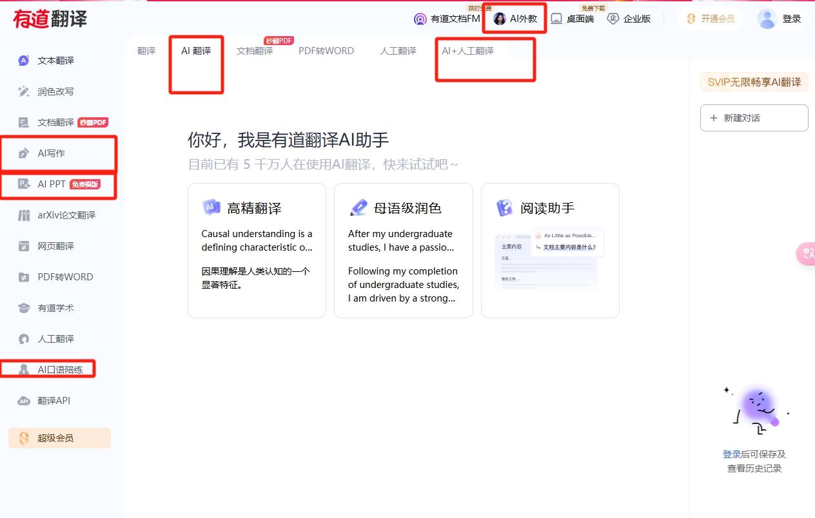Click the AI外教 avatar icon
The image size is (815, 518).
(500, 19)
